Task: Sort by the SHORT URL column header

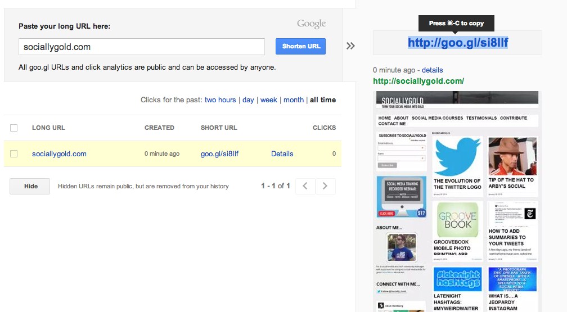Action: pyautogui.click(x=219, y=128)
